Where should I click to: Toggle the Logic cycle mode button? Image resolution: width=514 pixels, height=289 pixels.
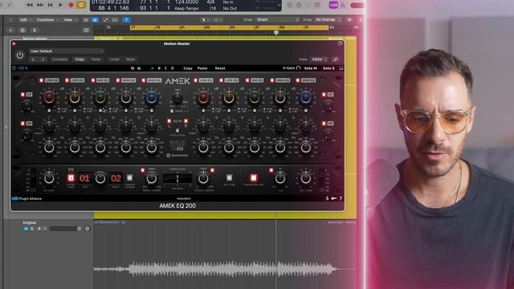click(x=81, y=5)
